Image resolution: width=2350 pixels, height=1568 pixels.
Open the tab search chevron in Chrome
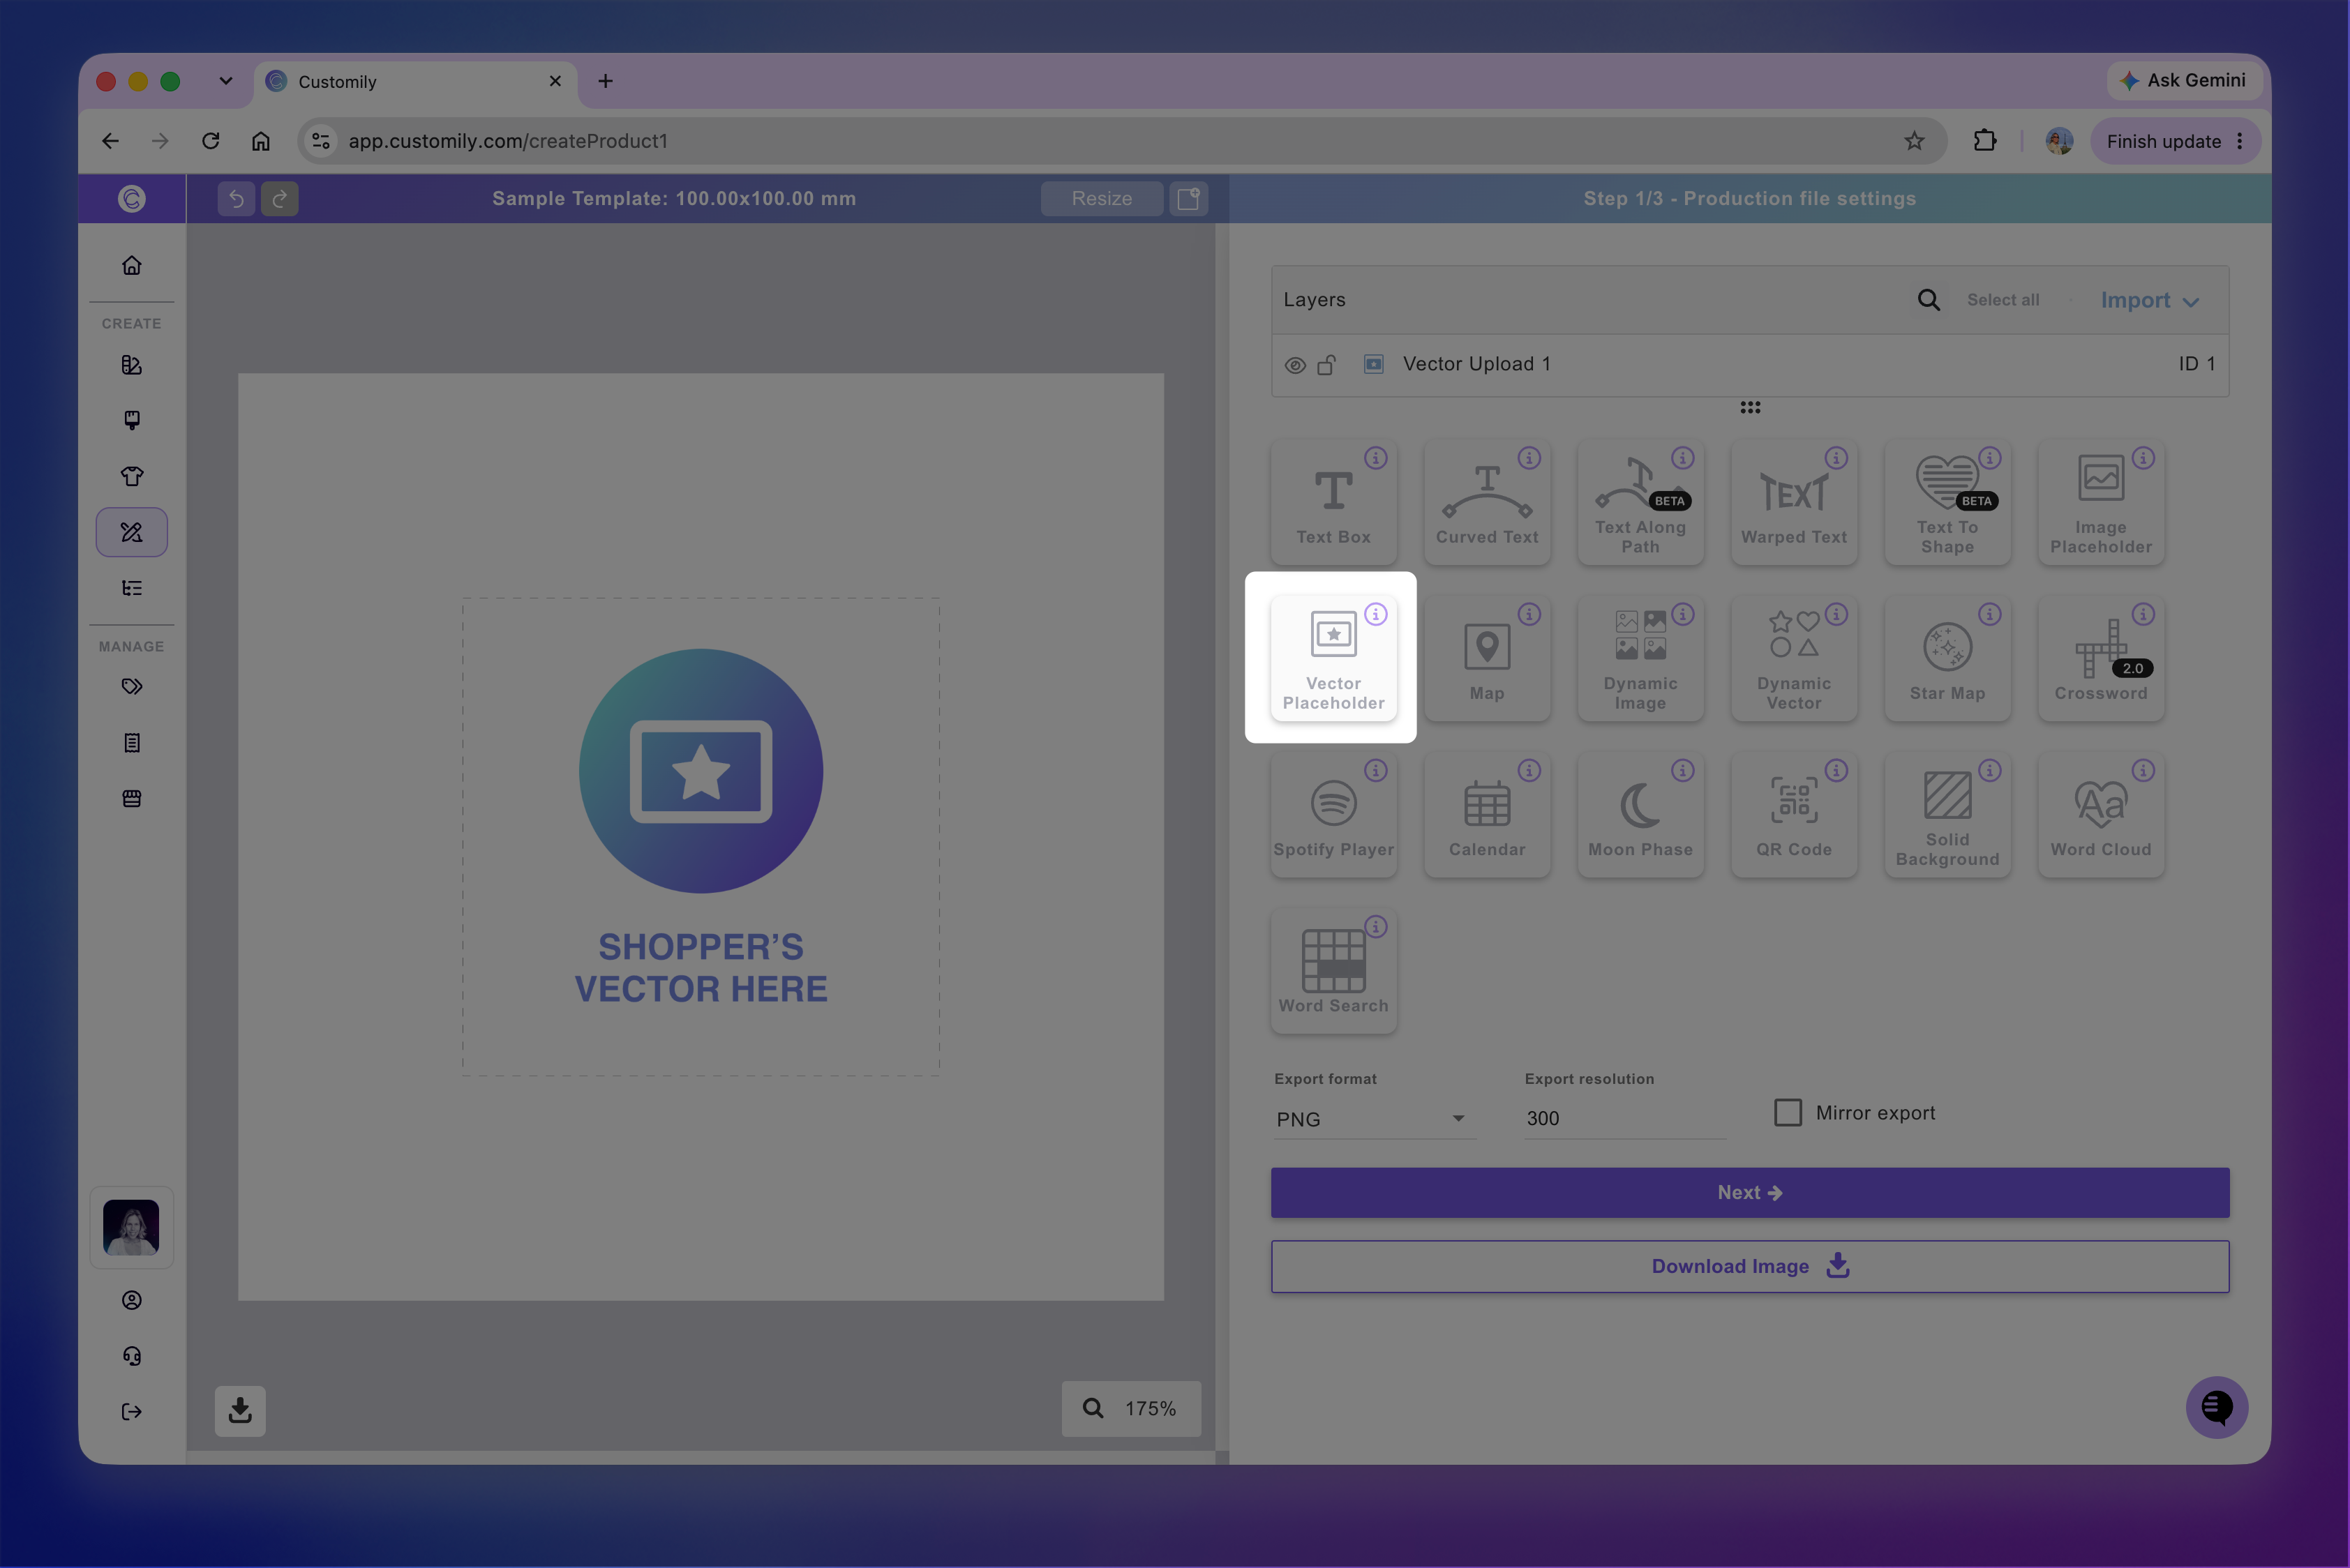coord(225,81)
